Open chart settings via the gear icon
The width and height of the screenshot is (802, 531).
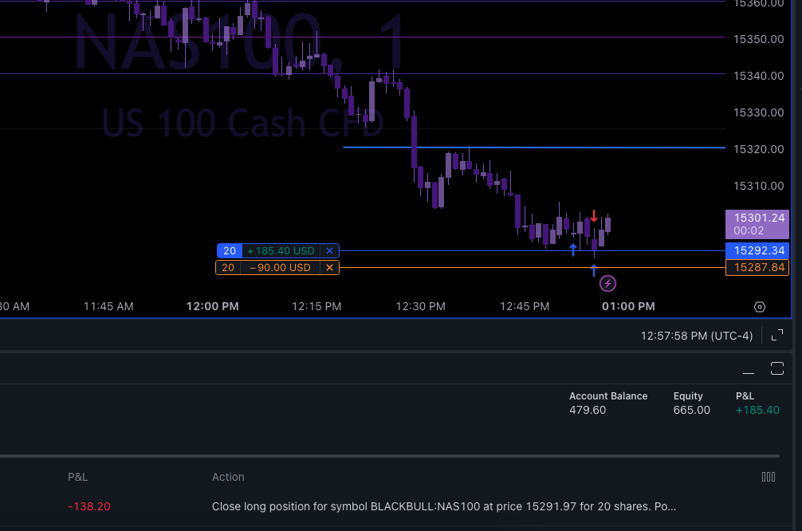coord(759,306)
